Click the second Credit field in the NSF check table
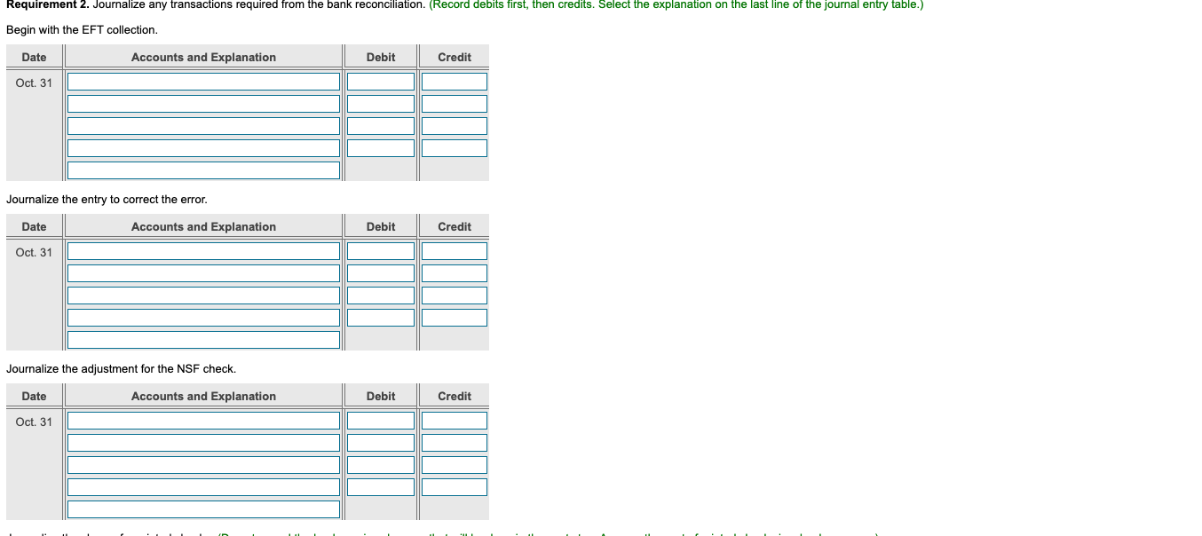Viewport: 1202px width, 536px height. pyautogui.click(x=454, y=442)
